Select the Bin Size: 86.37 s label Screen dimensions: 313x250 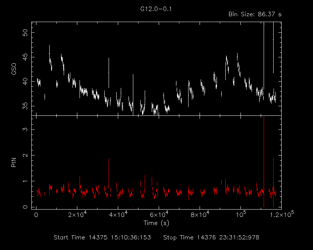click(x=255, y=14)
